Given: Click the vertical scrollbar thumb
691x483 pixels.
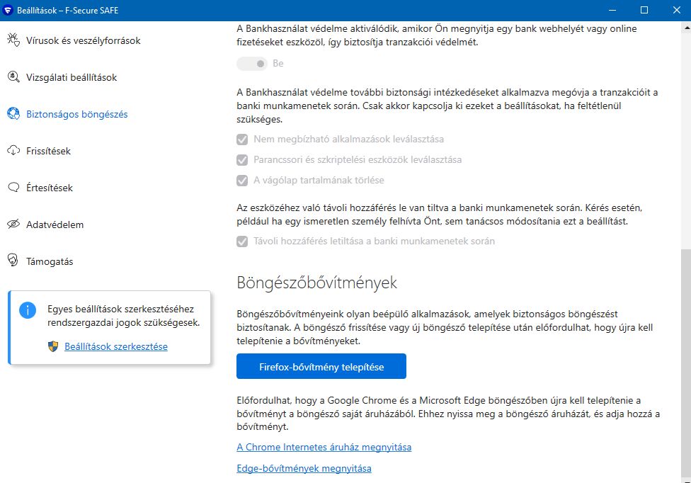Looking at the screenshot, I should [686, 363].
